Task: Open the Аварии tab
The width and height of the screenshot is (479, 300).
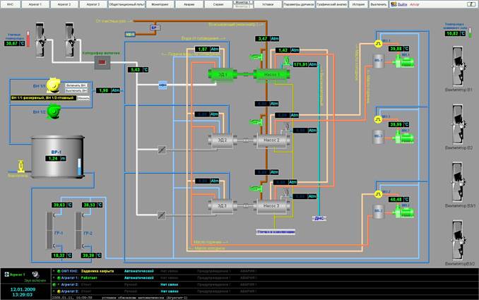Action: point(189,4)
